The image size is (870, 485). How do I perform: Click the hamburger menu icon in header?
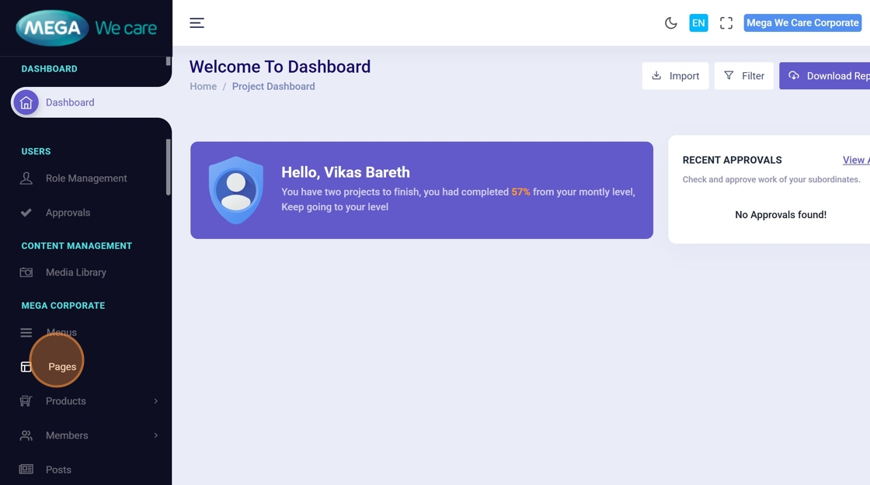pos(197,23)
